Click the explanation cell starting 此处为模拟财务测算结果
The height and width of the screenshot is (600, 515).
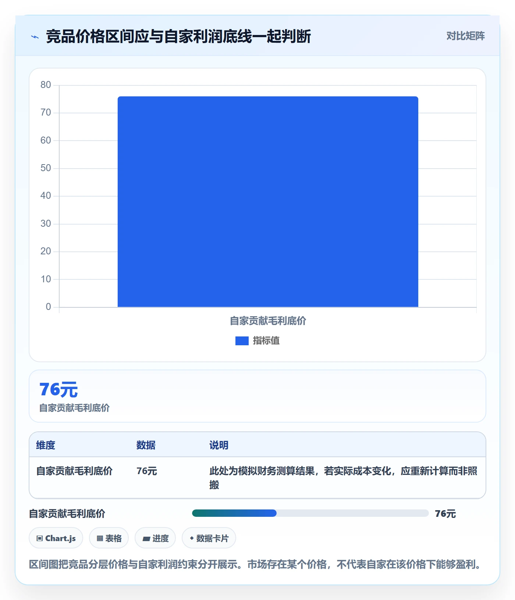(344, 478)
